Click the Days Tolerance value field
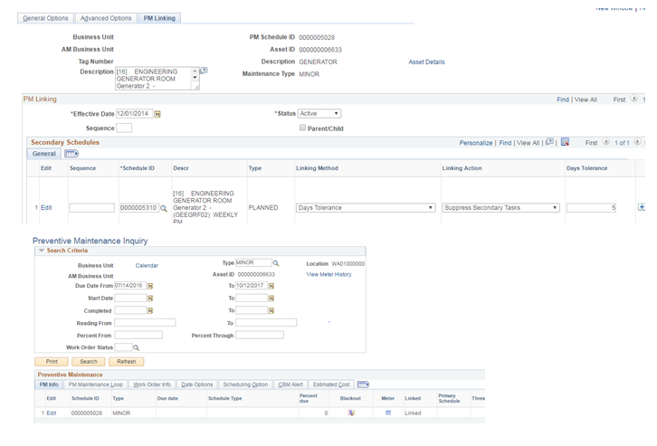The image size is (657, 446). [x=591, y=208]
